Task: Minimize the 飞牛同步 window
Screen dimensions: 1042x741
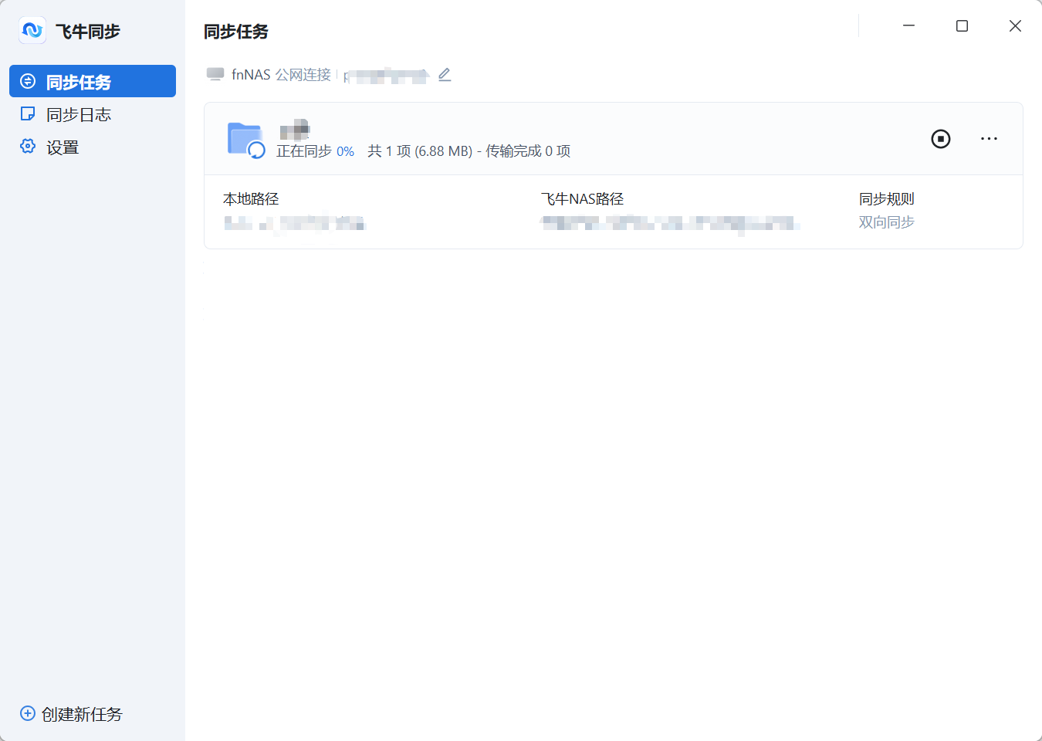Action: click(909, 25)
